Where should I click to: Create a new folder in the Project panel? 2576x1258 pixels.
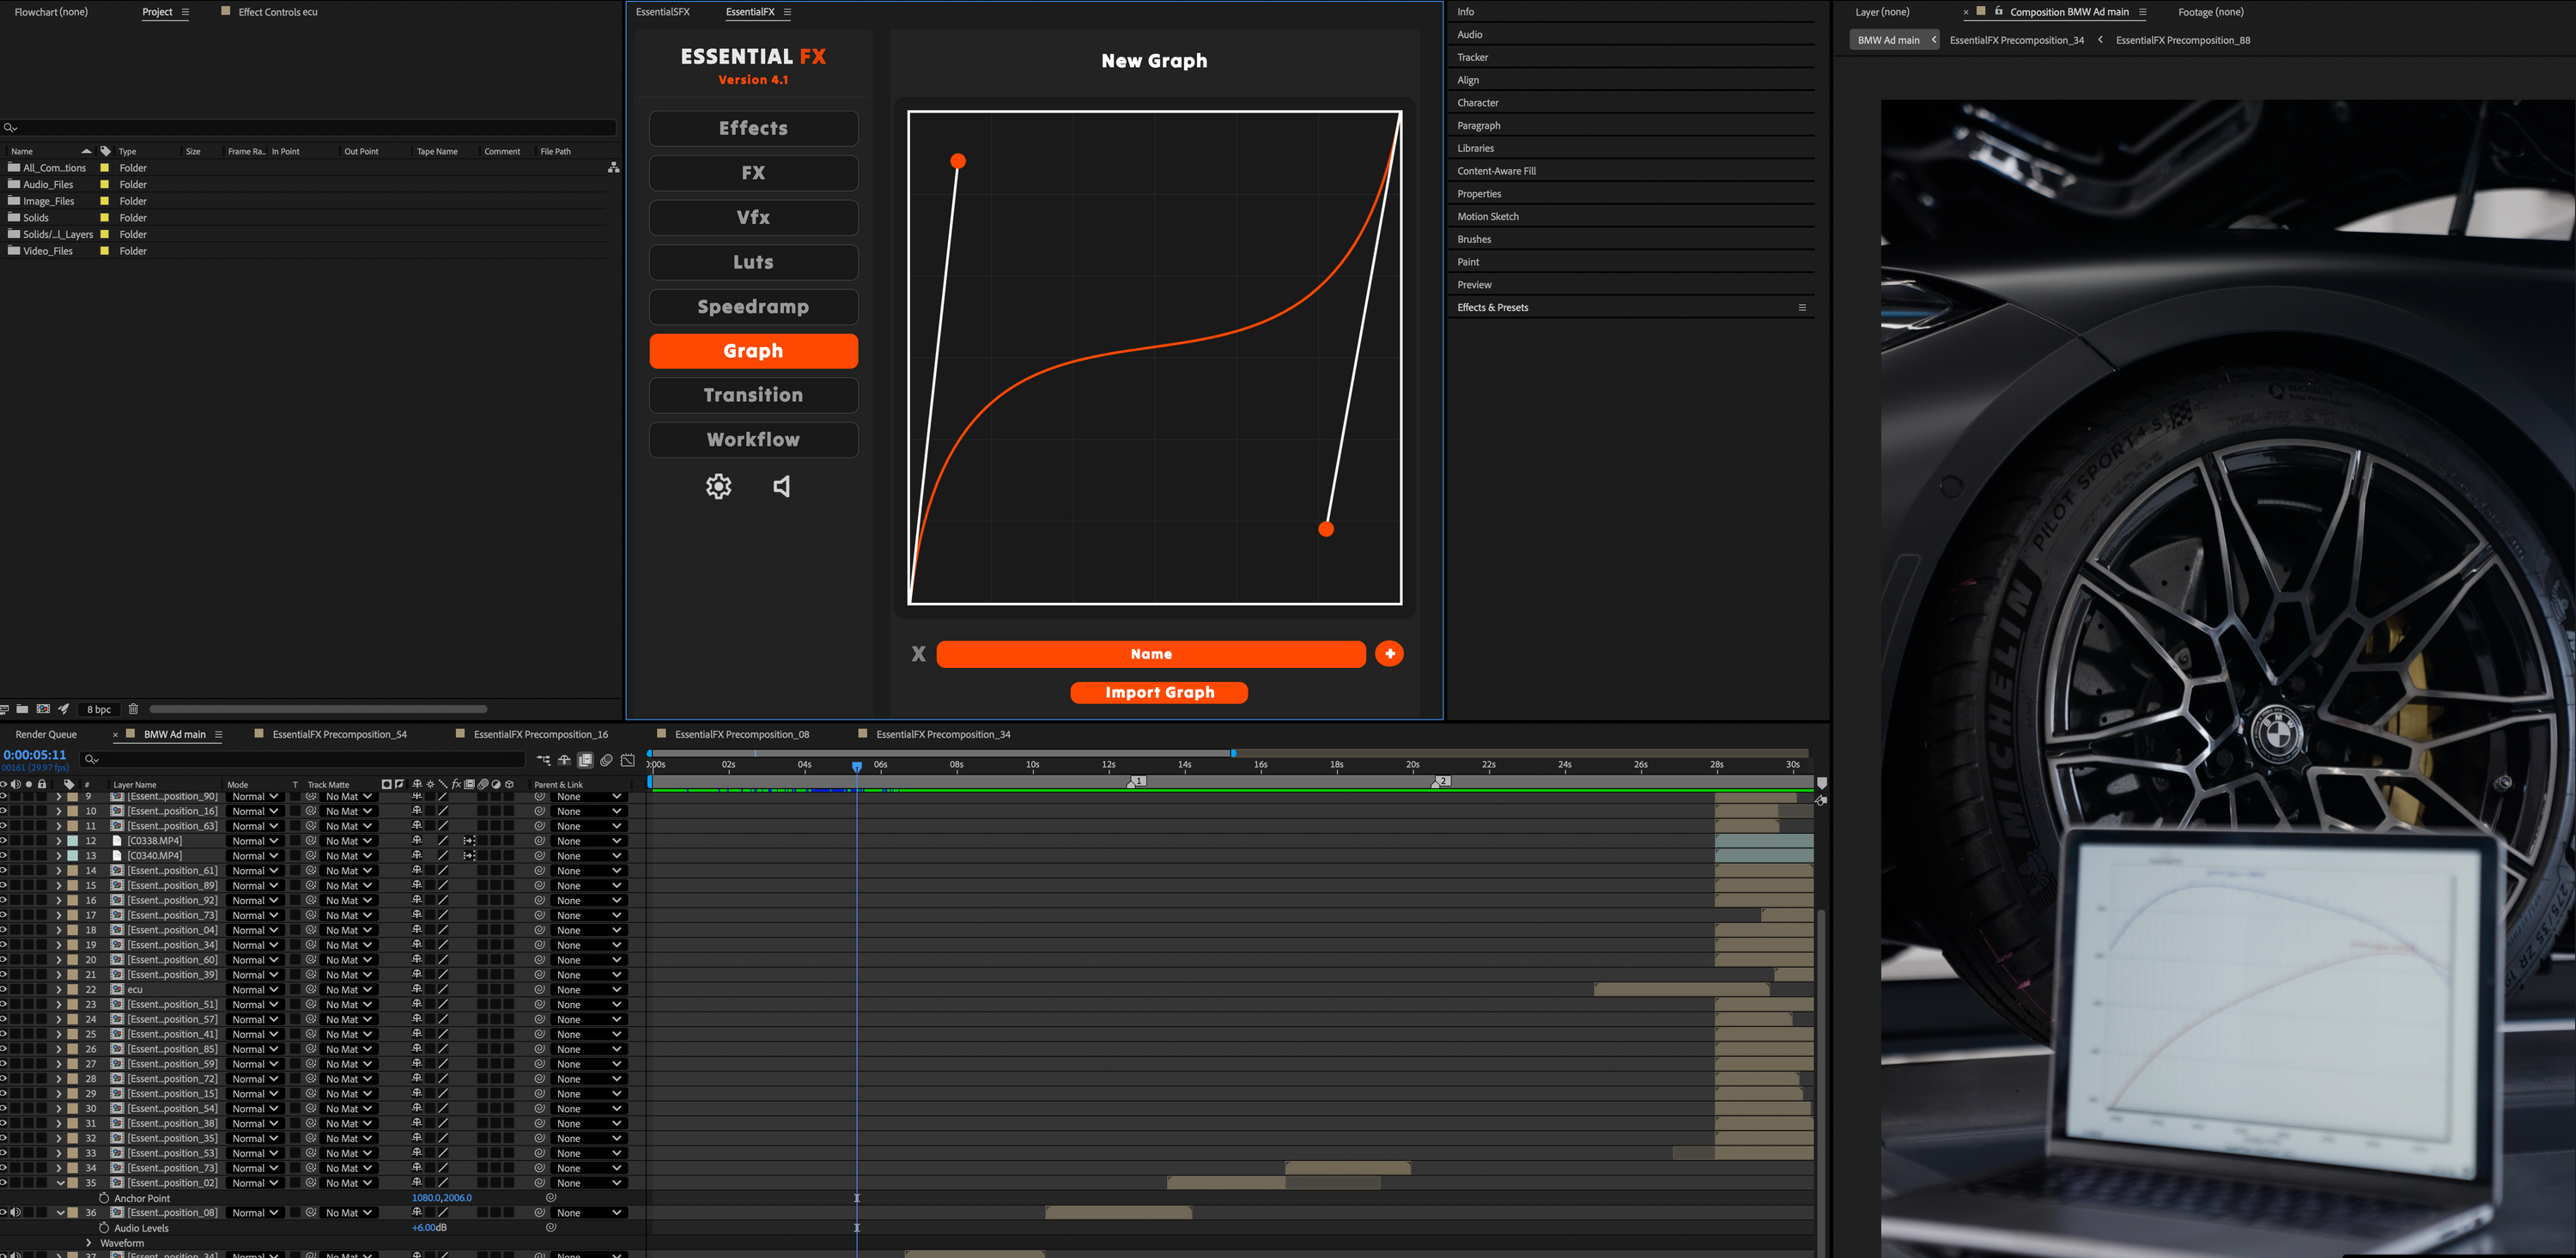click(x=22, y=709)
